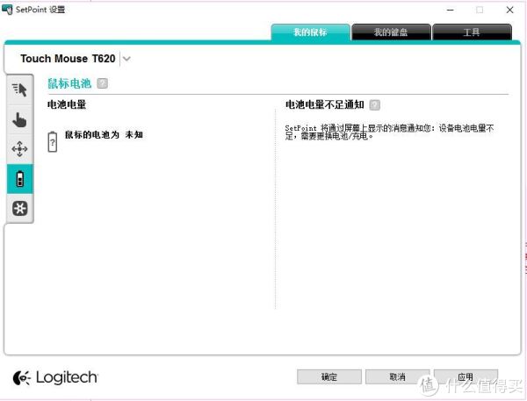Click the unknown battery status icon
This screenshot has height=401, width=527.
53,142
